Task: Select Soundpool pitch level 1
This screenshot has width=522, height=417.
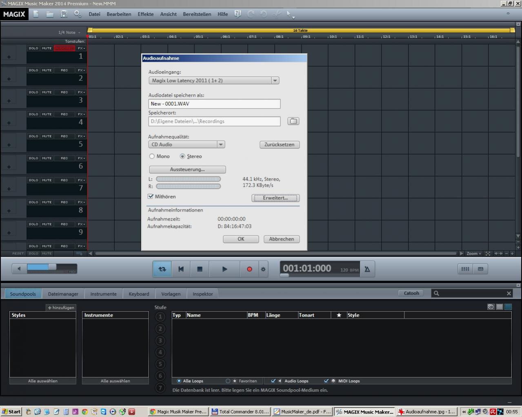Action: point(160,317)
